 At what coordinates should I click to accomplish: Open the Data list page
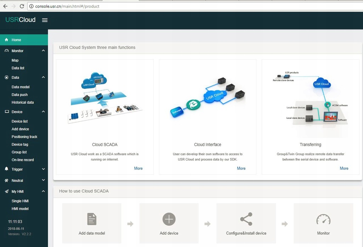pyautogui.click(x=18, y=68)
